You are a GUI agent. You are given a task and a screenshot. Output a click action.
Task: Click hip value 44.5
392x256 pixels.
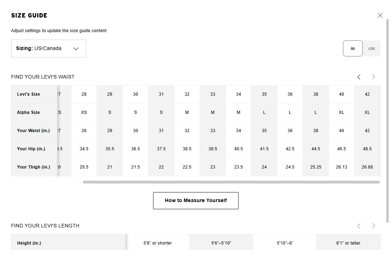point(316,149)
